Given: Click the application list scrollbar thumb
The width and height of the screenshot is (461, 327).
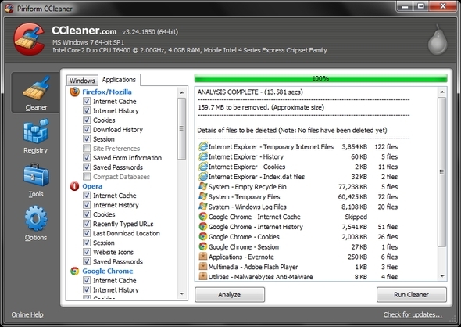Looking at the screenshot, I should point(182,128).
